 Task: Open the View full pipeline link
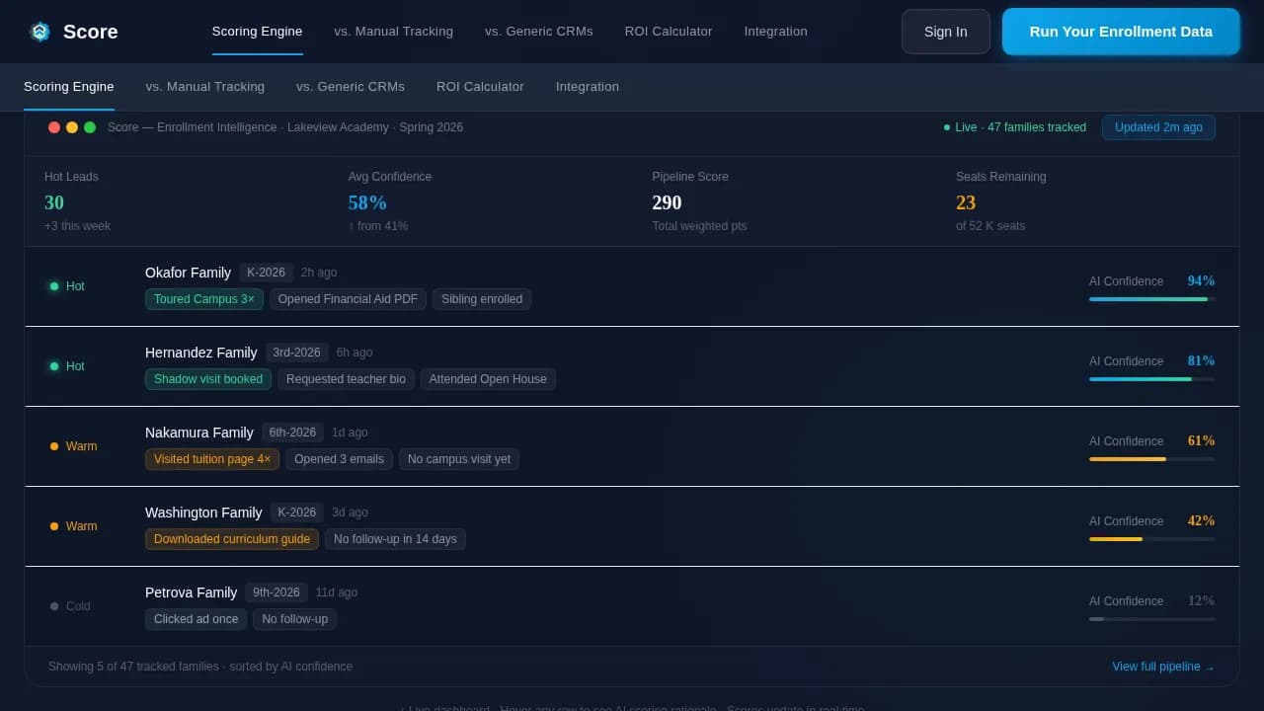(1162, 667)
